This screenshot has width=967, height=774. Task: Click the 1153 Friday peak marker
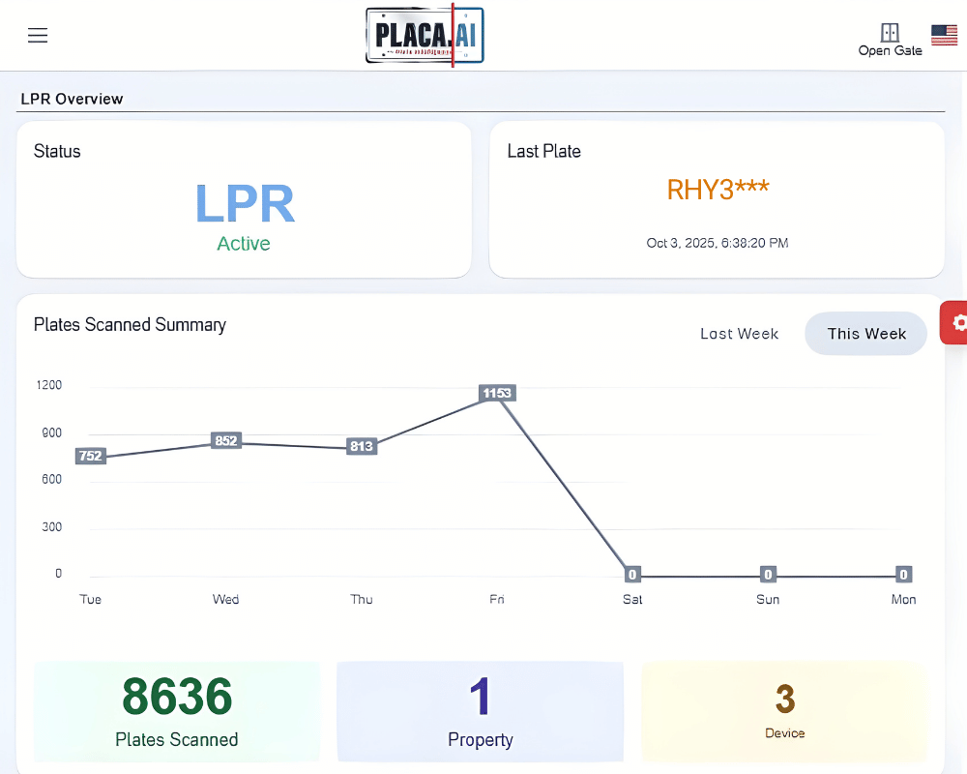tap(497, 393)
